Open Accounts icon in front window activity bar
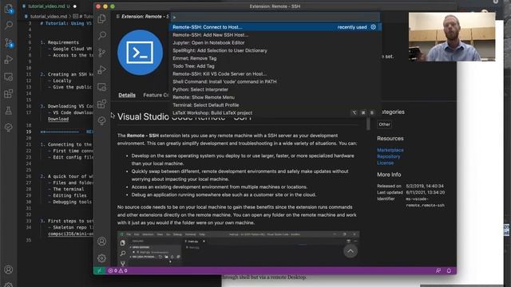Image resolution: width=511 pixels, height=287 pixels. click(x=101, y=241)
